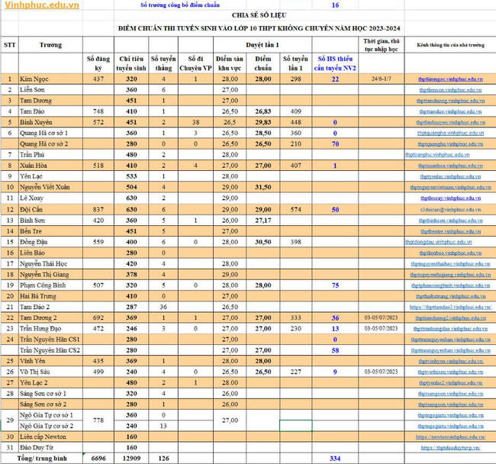Select the 'Ngô Gia Tự cơ sở 1' cell
Image resolution: width=496 pixels, height=464 pixels.
[50, 415]
